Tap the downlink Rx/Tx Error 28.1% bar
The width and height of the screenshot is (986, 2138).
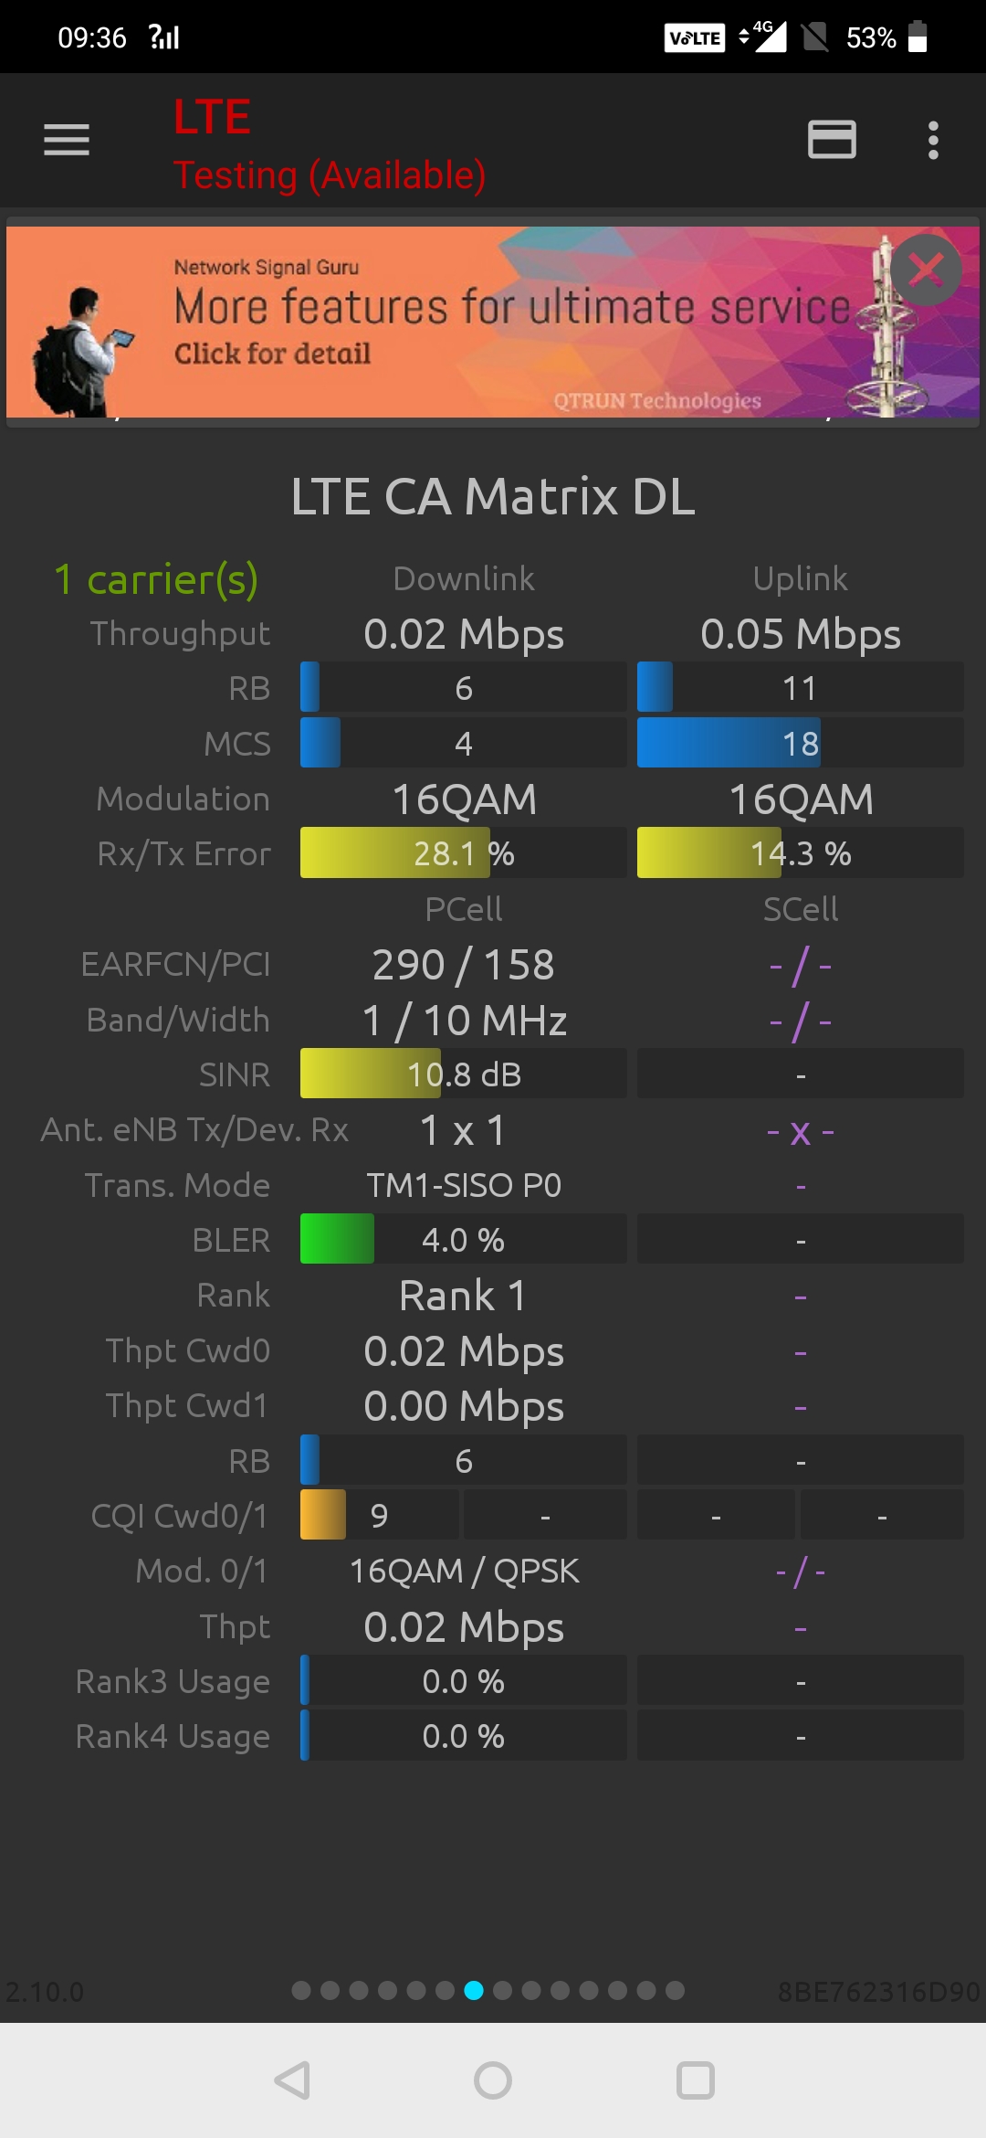point(463,853)
